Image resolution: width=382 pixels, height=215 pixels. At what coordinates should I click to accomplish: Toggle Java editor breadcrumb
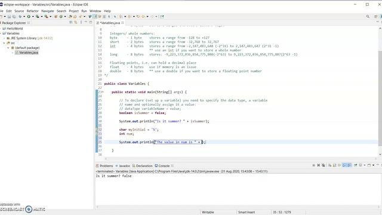pyautogui.click(x=90, y=17)
